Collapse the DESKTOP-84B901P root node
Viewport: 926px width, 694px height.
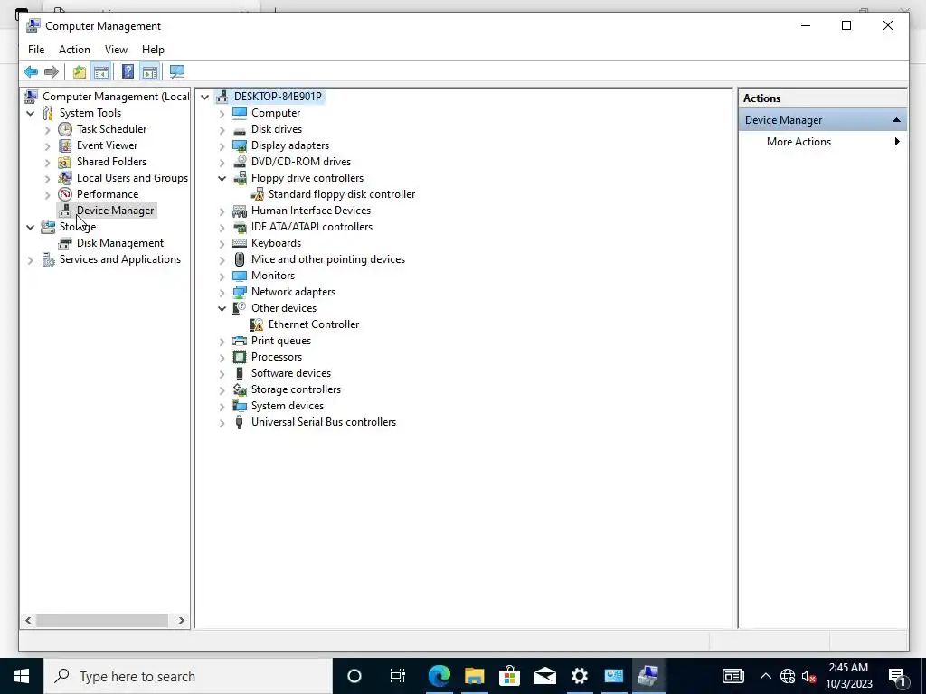(x=205, y=97)
